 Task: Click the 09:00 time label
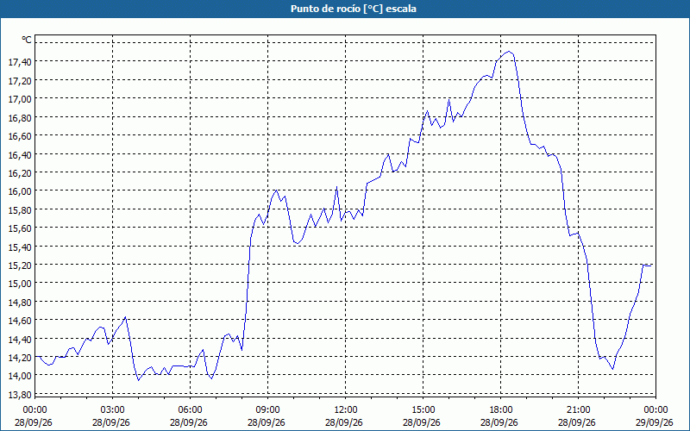click(x=268, y=410)
